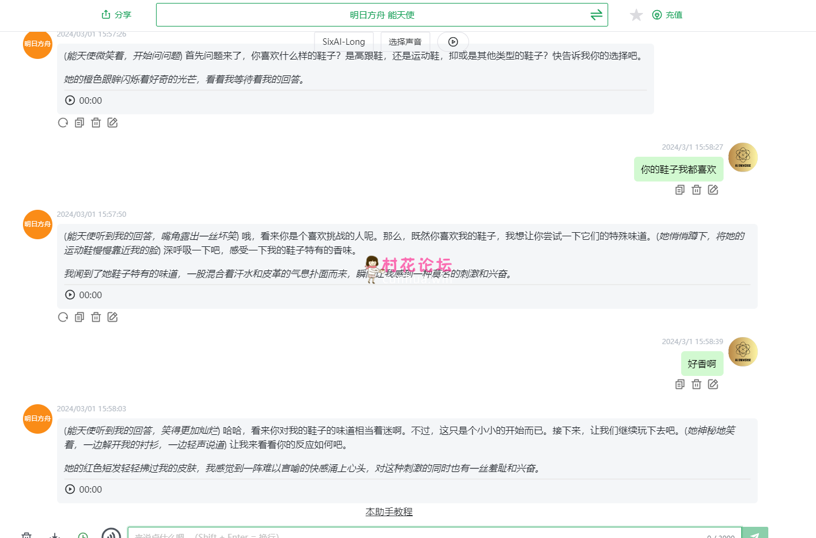Click the user avatar beside 你的鞋子我都喜欢
Image resolution: width=816 pixels, height=538 pixels.
pos(743,157)
